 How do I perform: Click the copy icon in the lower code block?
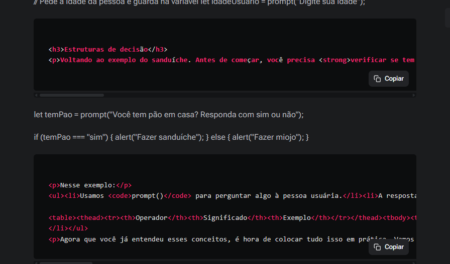(x=377, y=247)
